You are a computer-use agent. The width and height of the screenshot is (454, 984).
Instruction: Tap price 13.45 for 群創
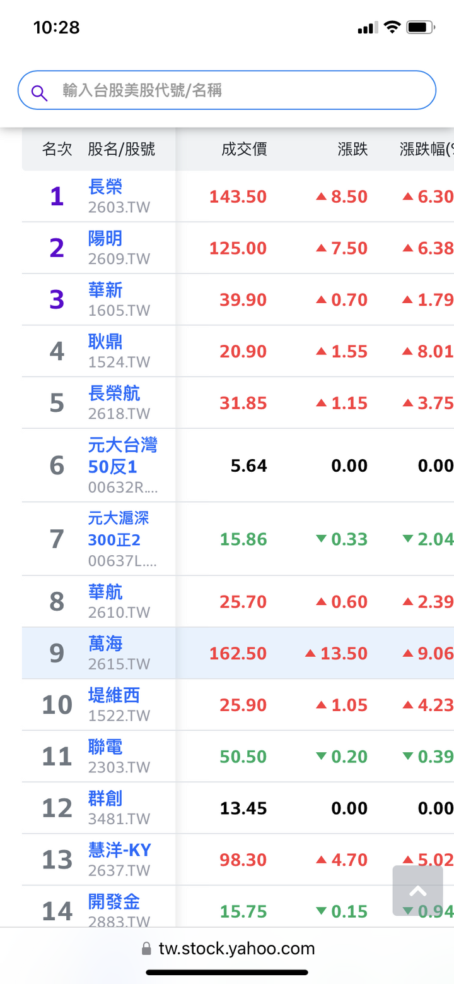(243, 810)
